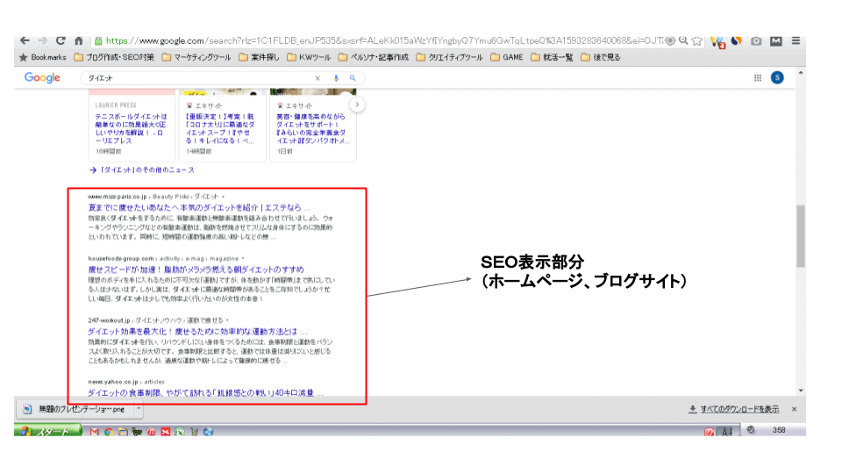Bookmark this page with star icon
The image size is (842, 474).
[696, 40]
